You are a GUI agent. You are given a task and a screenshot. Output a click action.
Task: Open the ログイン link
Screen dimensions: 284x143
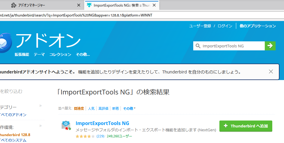coord(225,26)
